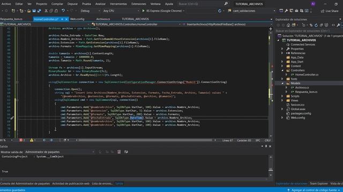Image resolution: width=343 pixels, height=192 pixels.
Task: Expand the Referencias node
Action: point(282,53)
